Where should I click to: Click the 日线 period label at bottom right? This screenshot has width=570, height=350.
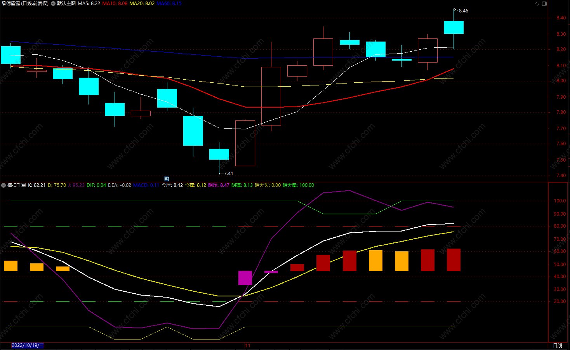point(558,346)
